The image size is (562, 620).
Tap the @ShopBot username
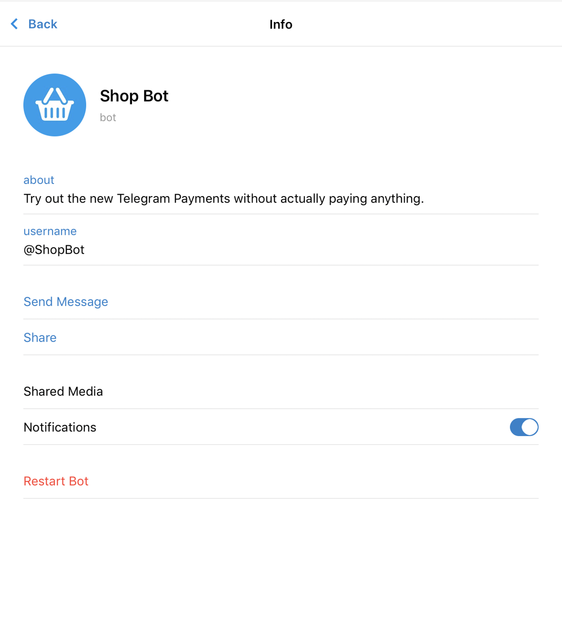point(54,250)
